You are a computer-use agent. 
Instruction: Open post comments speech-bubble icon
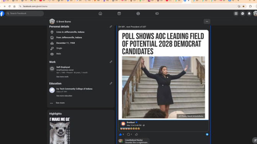pos(128,134)
